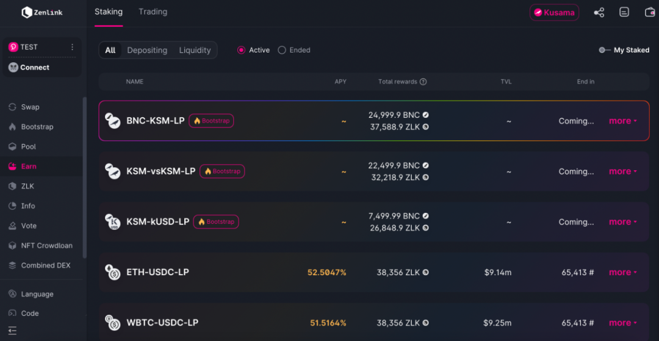Open the message panel icon in header
The image size is (659, 341).
624,12
